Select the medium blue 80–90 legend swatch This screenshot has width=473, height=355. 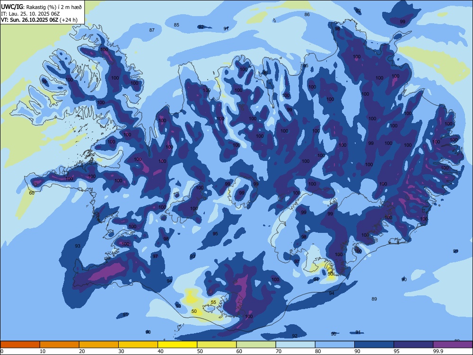pyautogui.click(x=335, y=345)
